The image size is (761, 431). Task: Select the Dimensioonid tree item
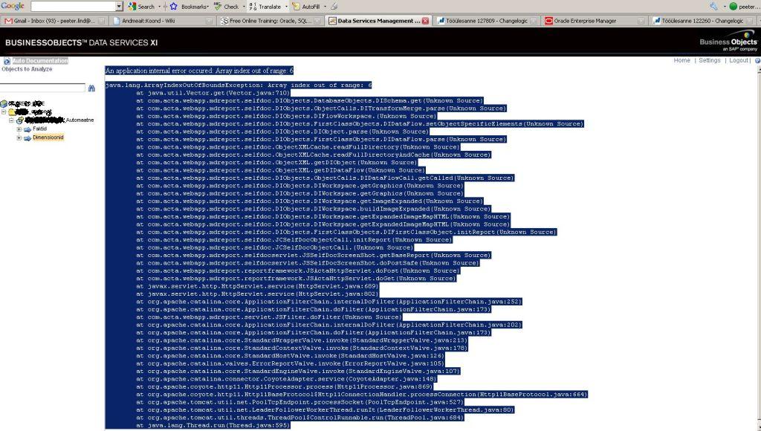click(48, 137)
